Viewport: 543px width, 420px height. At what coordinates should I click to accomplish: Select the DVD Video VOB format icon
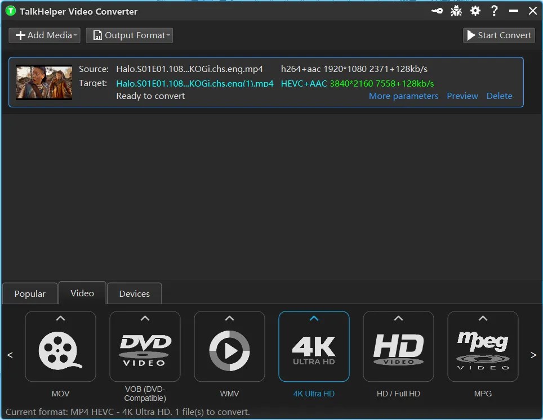pyautogui.click(x=145, y=346)
